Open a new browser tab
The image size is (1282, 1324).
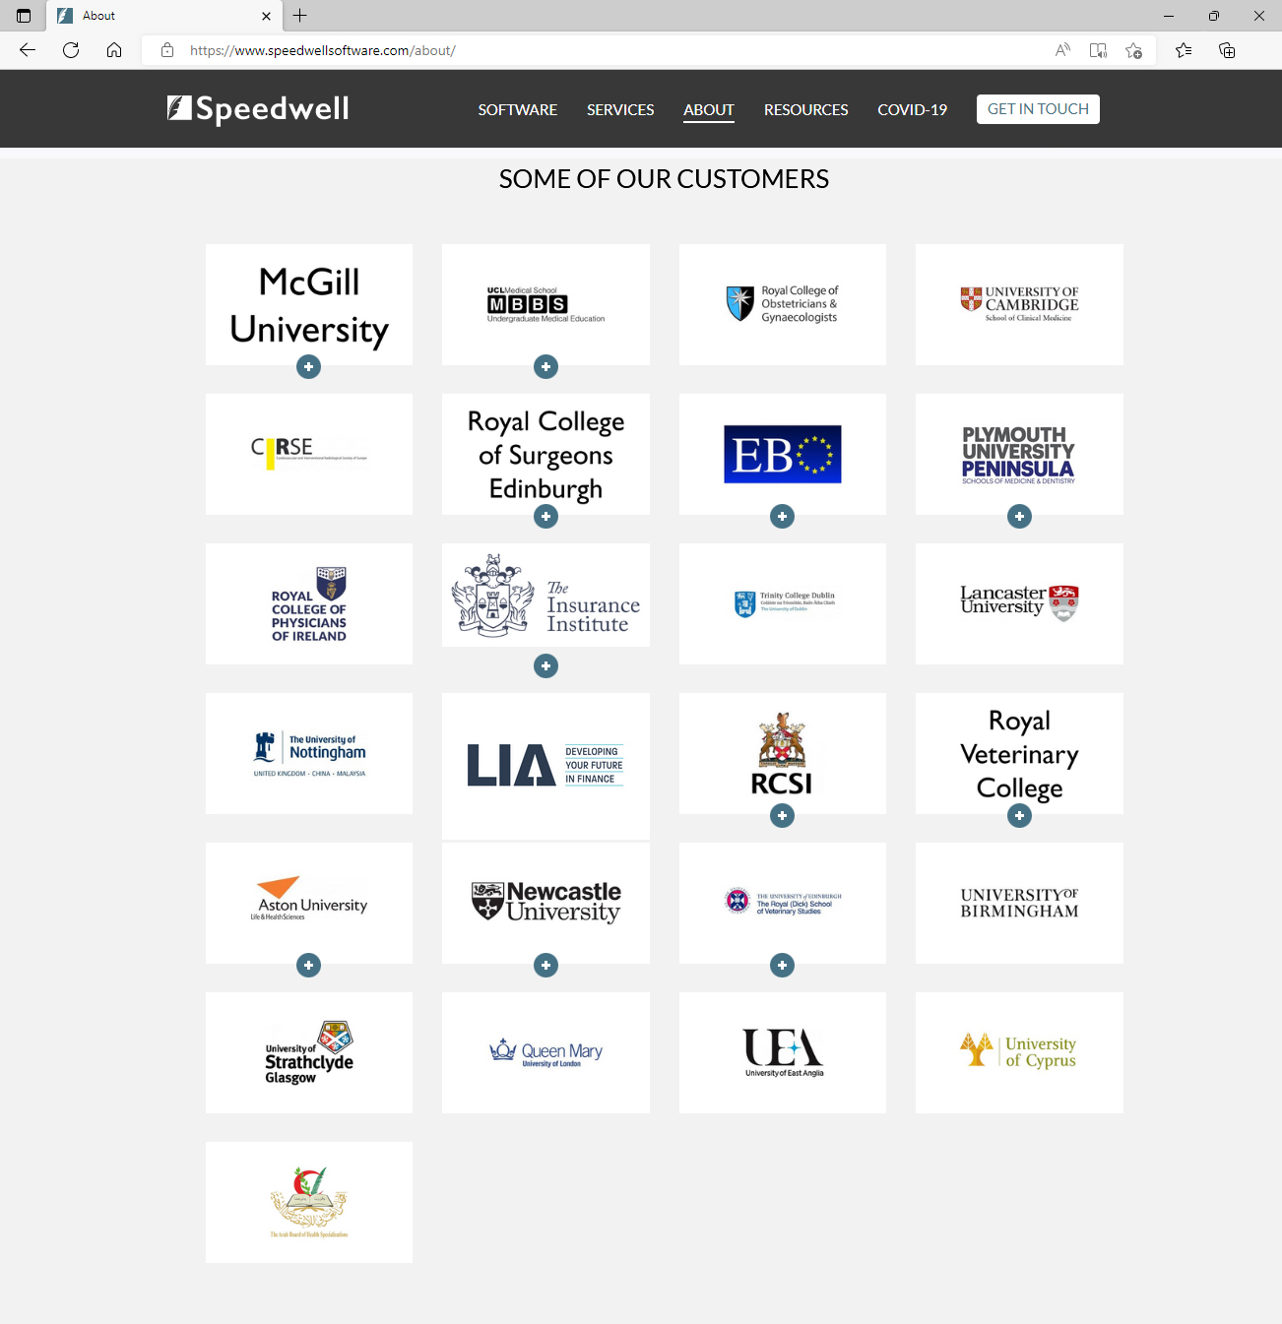click(300, 16)
